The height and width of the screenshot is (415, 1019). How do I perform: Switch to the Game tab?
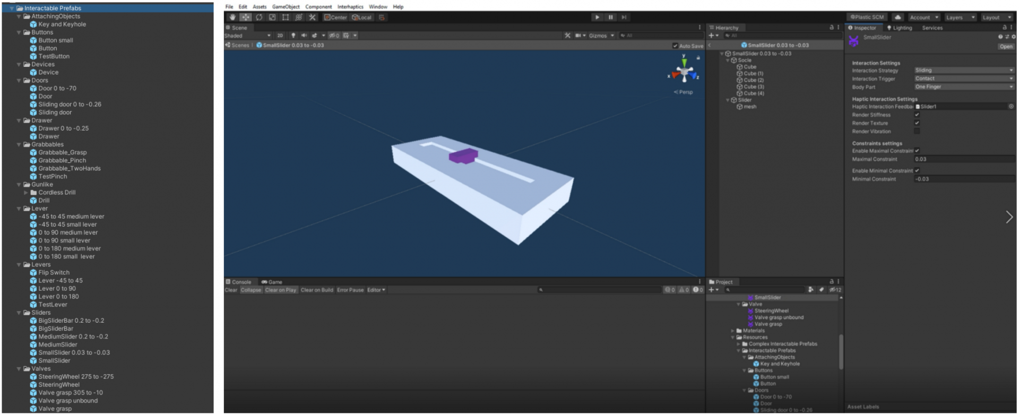[272, 282]
